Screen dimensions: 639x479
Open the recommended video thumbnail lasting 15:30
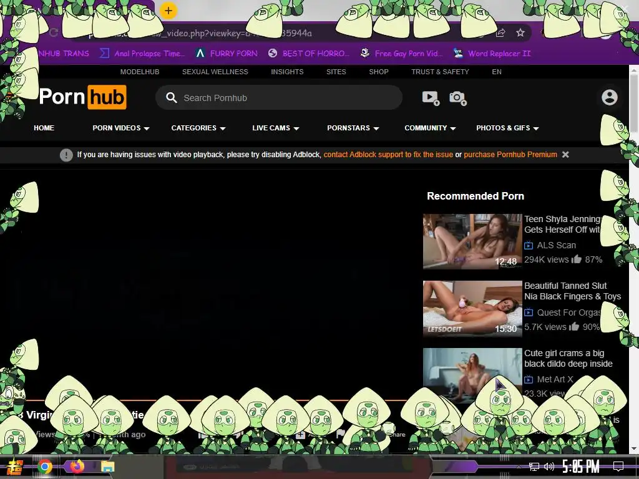pos(472,309)
